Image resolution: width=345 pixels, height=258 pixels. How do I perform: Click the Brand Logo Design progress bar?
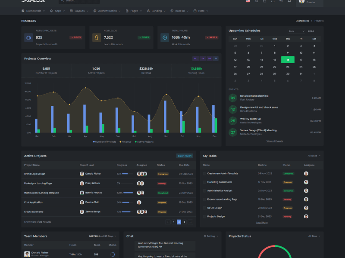[128, 174]
